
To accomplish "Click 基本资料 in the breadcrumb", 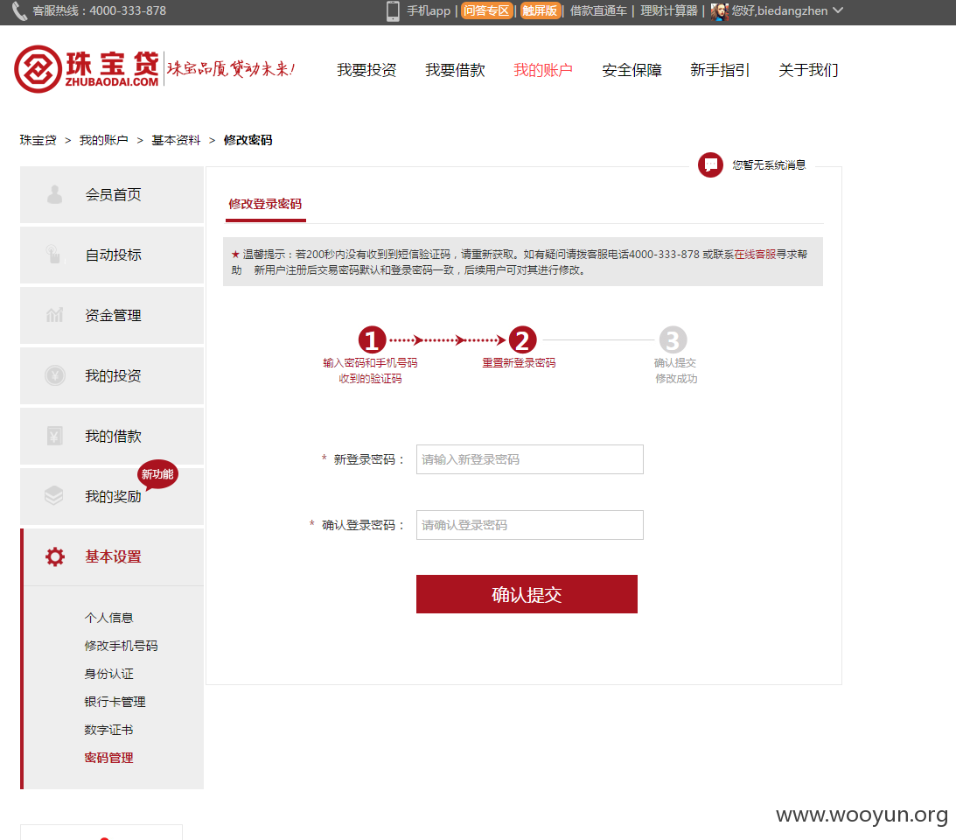I will tap(176, 140).
